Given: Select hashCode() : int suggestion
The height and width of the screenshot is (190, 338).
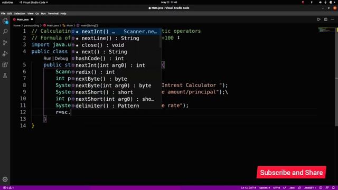Looking at the screenshot, I should tap(116, 59).
